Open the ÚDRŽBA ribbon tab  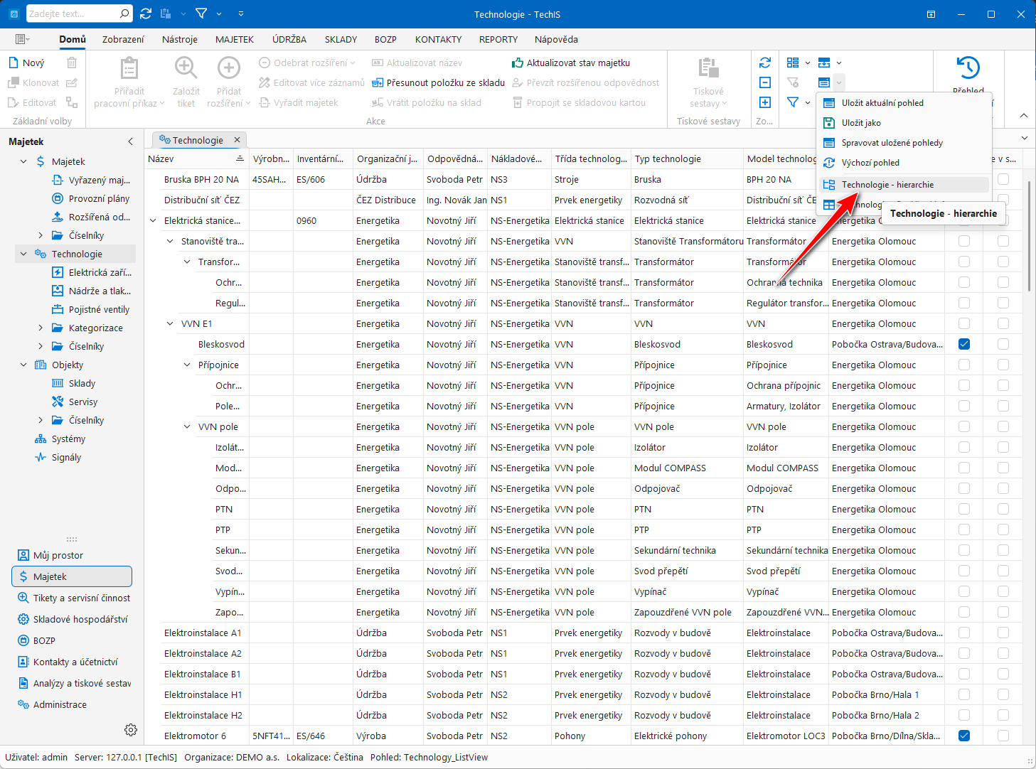(x=289, y=39)
